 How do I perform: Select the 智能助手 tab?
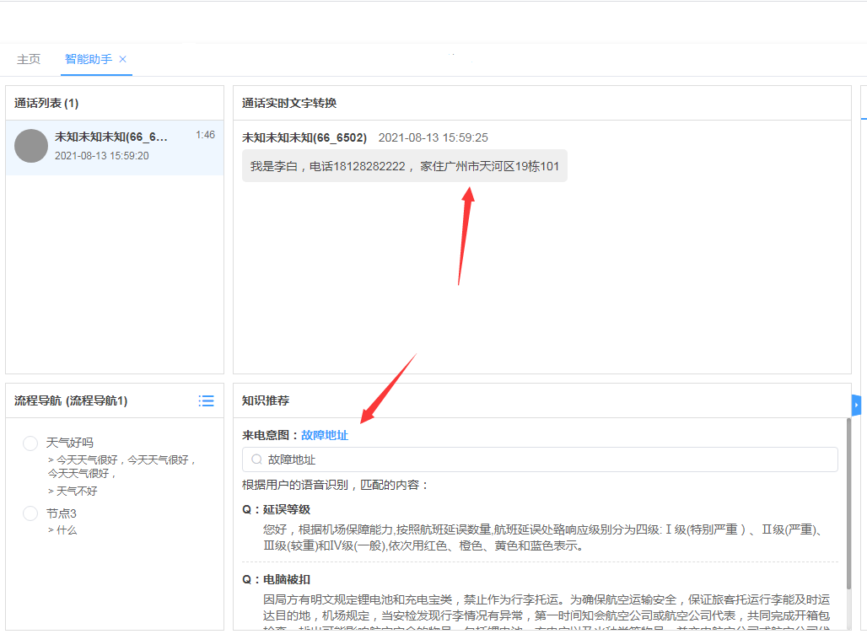pos(88,59)
